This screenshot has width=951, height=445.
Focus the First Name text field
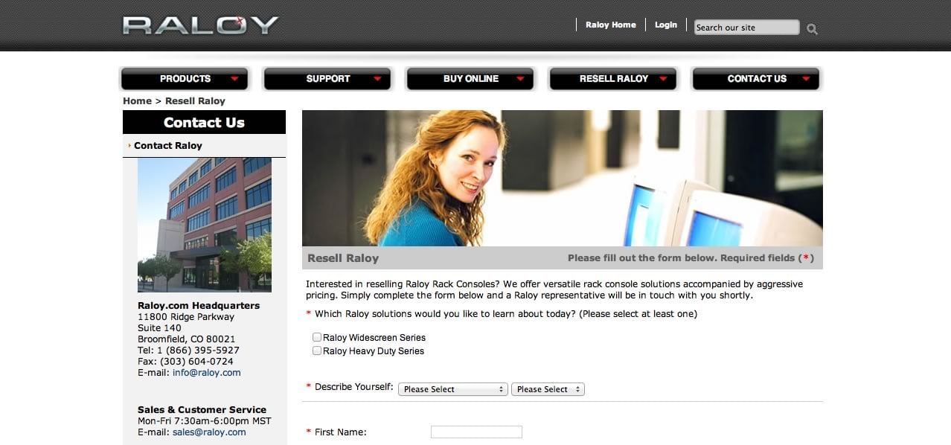[x=476, y=432]
